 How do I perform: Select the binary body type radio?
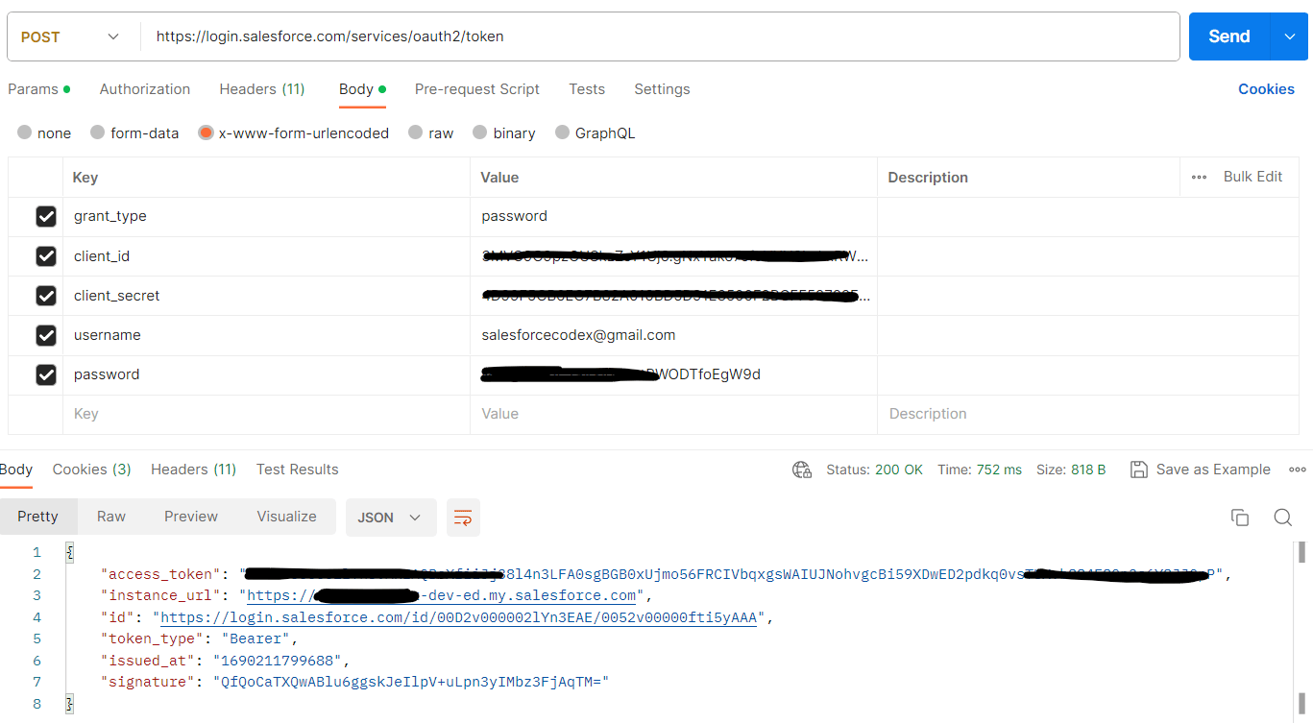[x=480, y=133]
